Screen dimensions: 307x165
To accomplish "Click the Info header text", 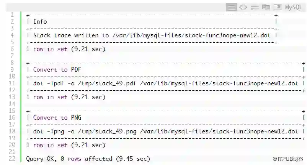I will pos(40,22).
